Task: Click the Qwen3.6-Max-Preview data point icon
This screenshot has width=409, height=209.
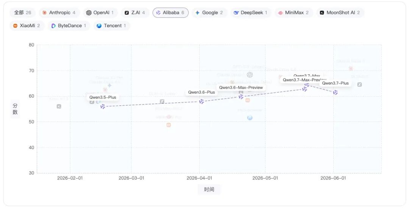Action: pos(241,97)
